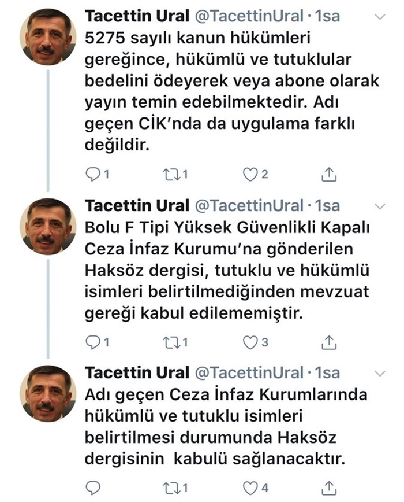This screenshot has width=404, height=502.
Task: Open the options chevron on the first tweet
Action: pyautogui.click(x=379, y=17)
